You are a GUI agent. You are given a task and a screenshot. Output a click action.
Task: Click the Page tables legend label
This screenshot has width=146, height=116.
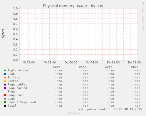[17, 85]
